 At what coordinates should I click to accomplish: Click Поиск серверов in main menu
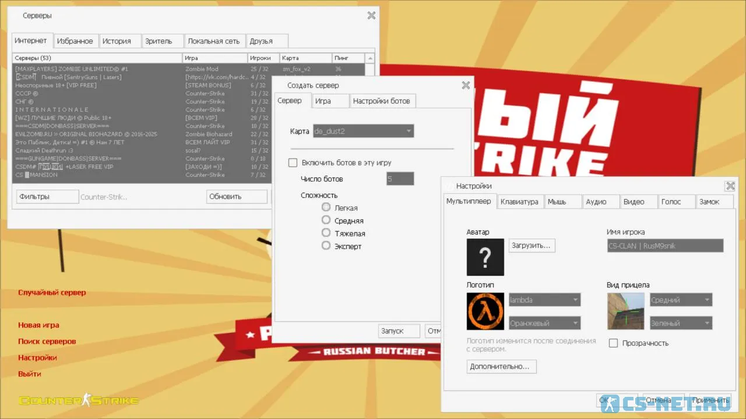(x=47, y=342)
